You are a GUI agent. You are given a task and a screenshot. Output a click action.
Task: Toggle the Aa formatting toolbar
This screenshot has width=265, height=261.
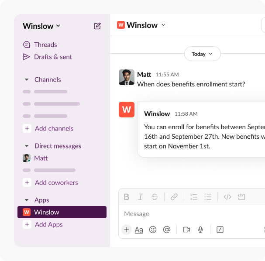[x=139, y=230]
